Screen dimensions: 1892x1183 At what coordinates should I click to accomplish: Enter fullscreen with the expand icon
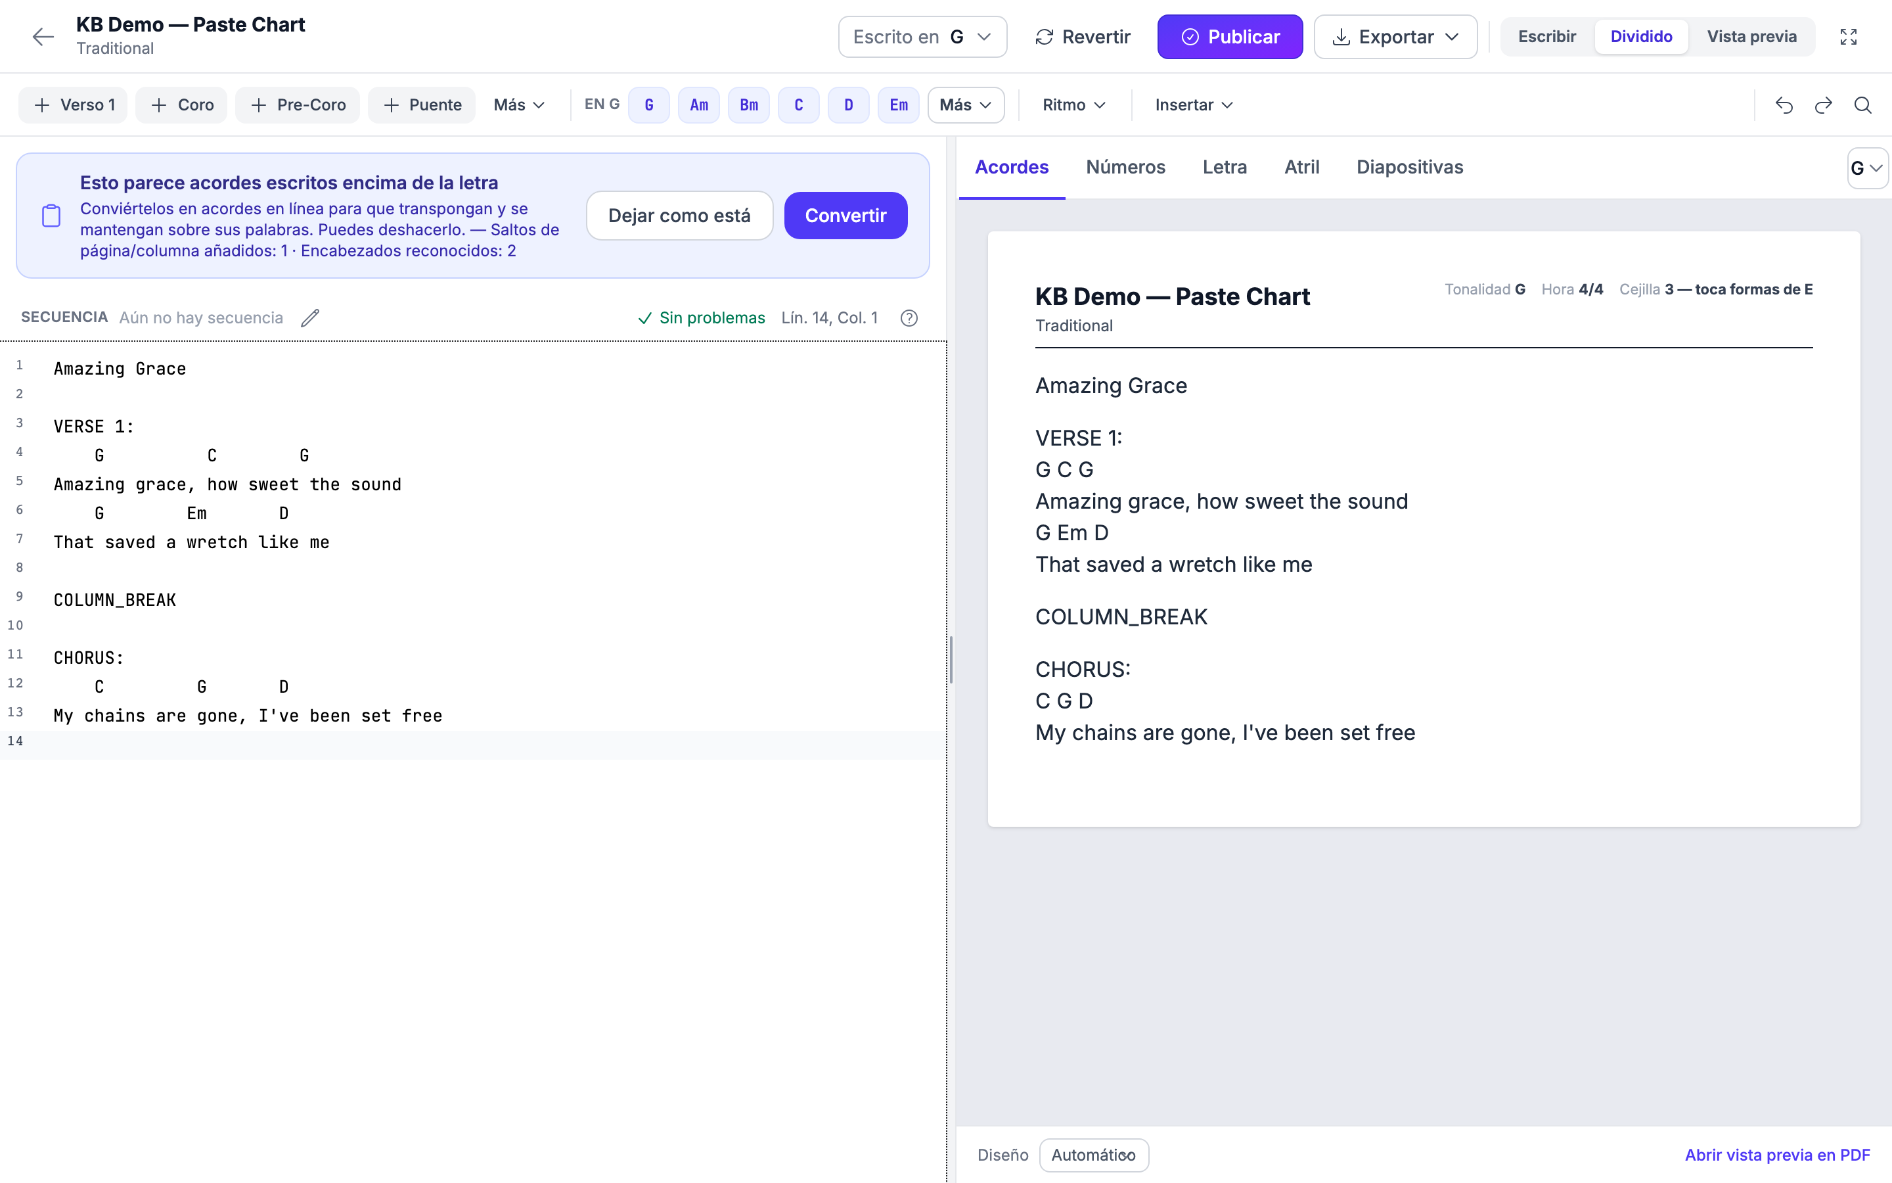click(x=1848, y=37)
